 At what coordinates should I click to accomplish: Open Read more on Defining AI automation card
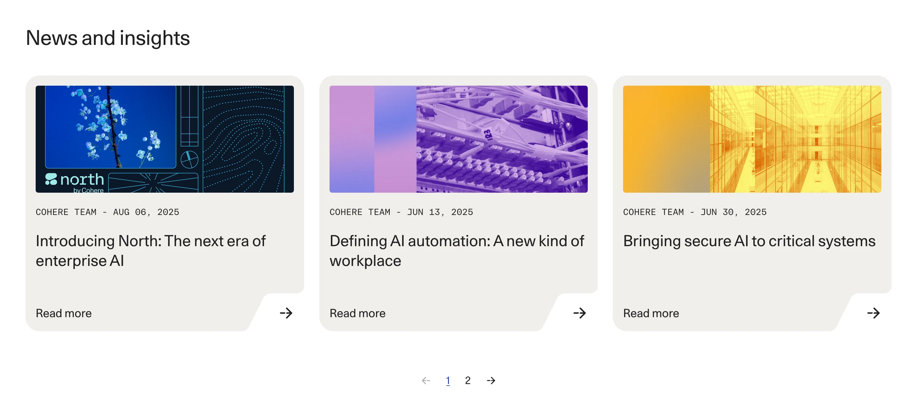(357, 313)
